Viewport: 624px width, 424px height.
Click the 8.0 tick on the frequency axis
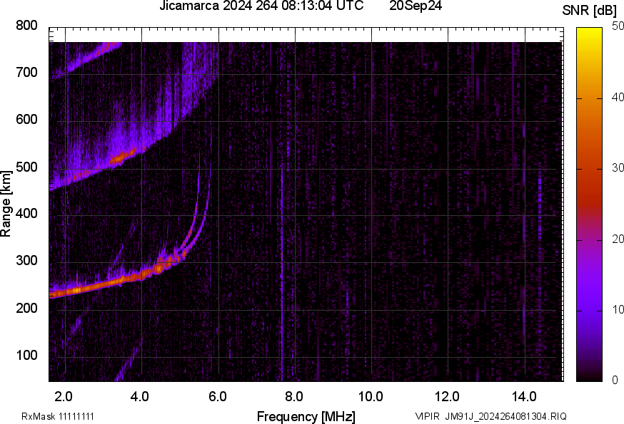[294, 395]
